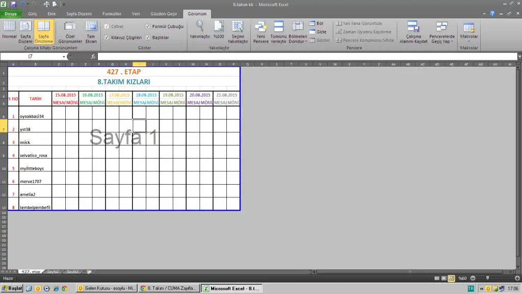Click Tam Ekran full screen icon

pyautogui.click(x=91, y=31)
